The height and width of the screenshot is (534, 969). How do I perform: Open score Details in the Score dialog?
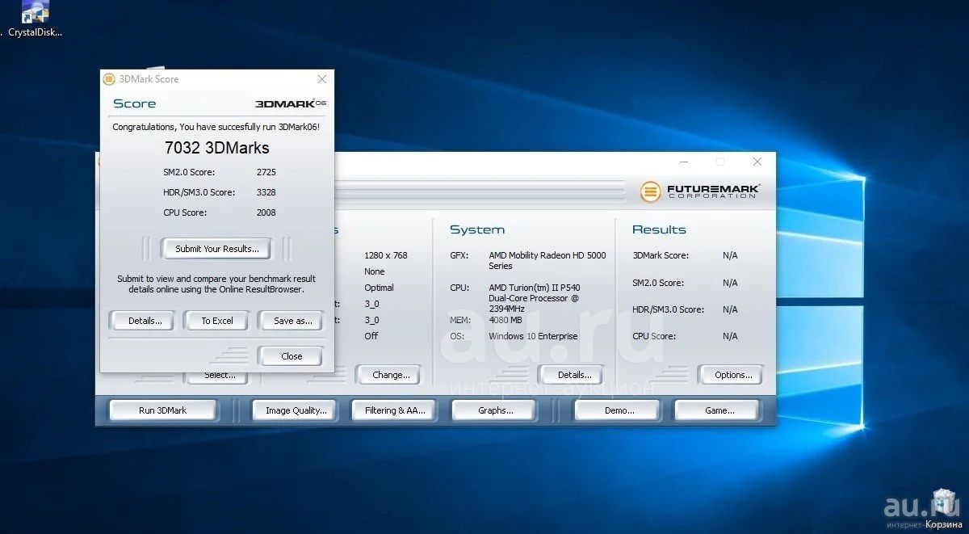[x=145, y=321]
